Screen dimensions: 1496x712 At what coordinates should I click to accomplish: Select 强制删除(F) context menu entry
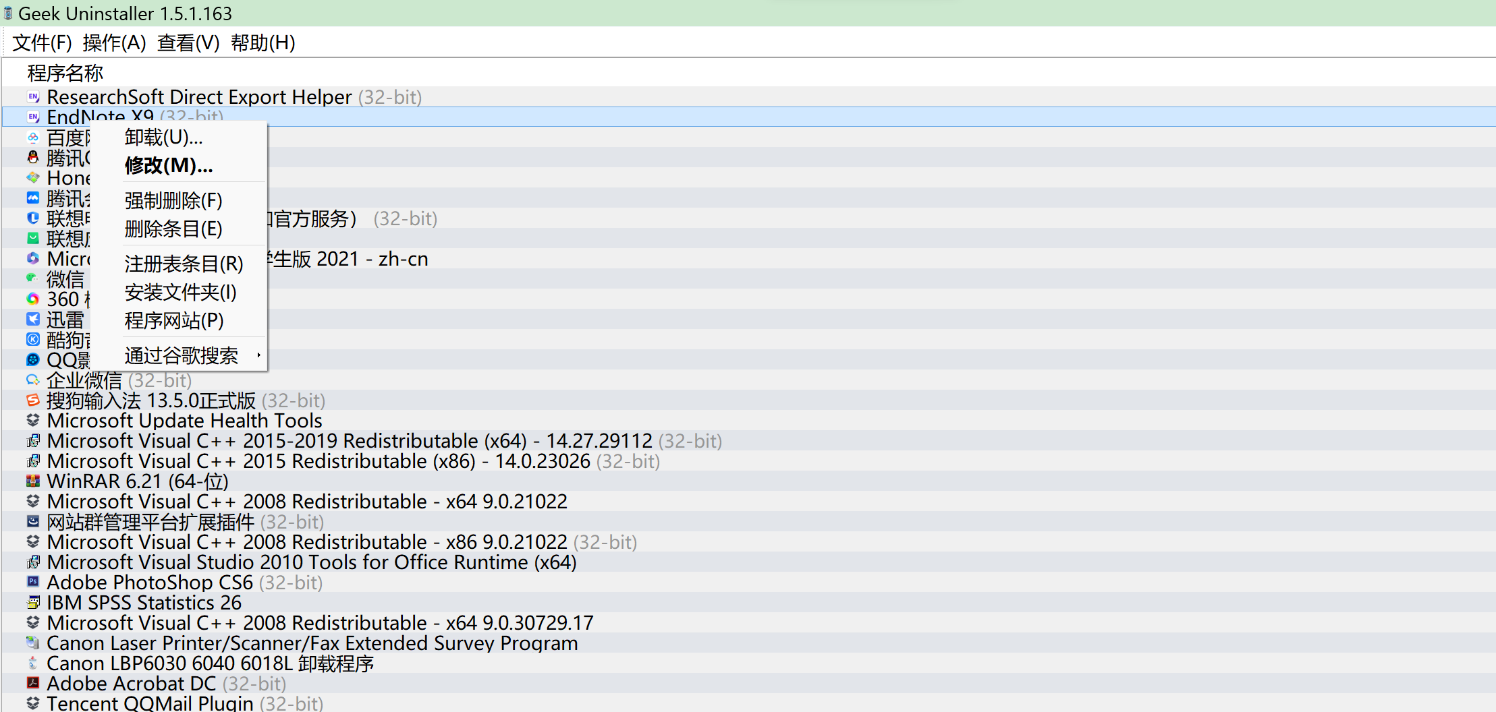179,200
